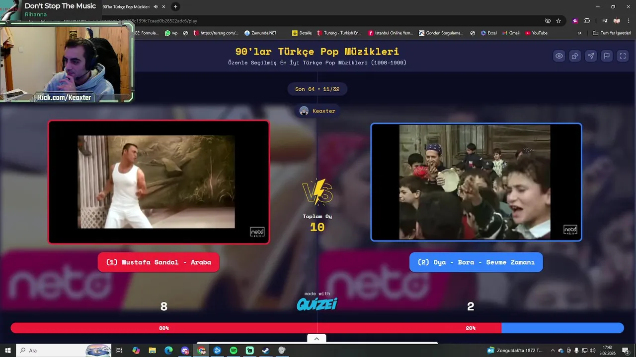
Task: Click the Oya - Bora video thumbnail
Action: pyautogui.click(x=476, y=182)
